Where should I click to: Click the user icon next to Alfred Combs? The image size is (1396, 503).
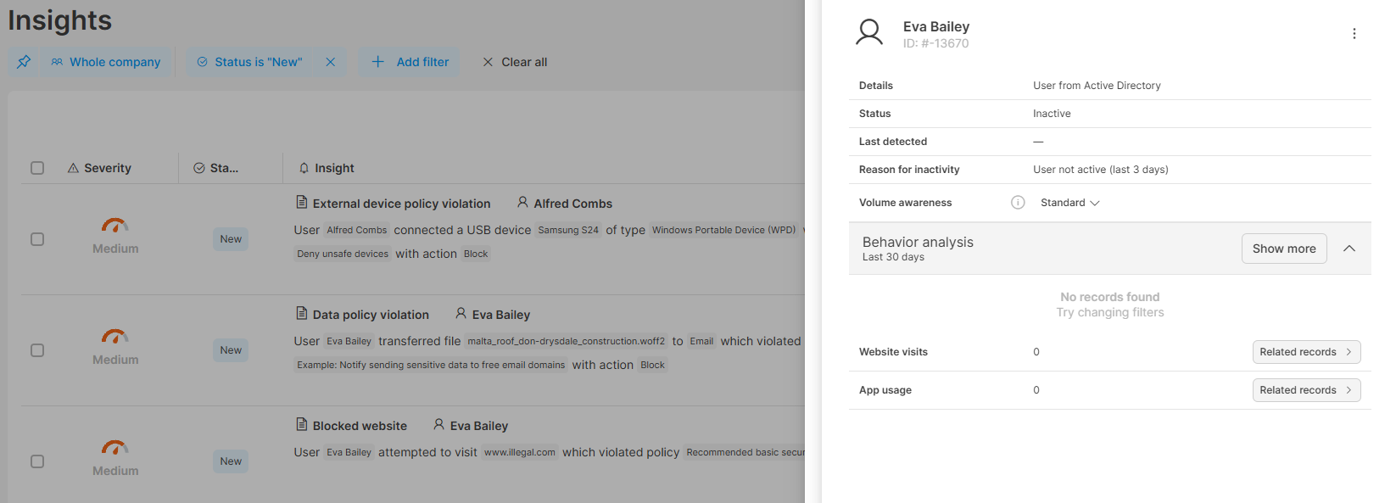(x=522, y=203)
